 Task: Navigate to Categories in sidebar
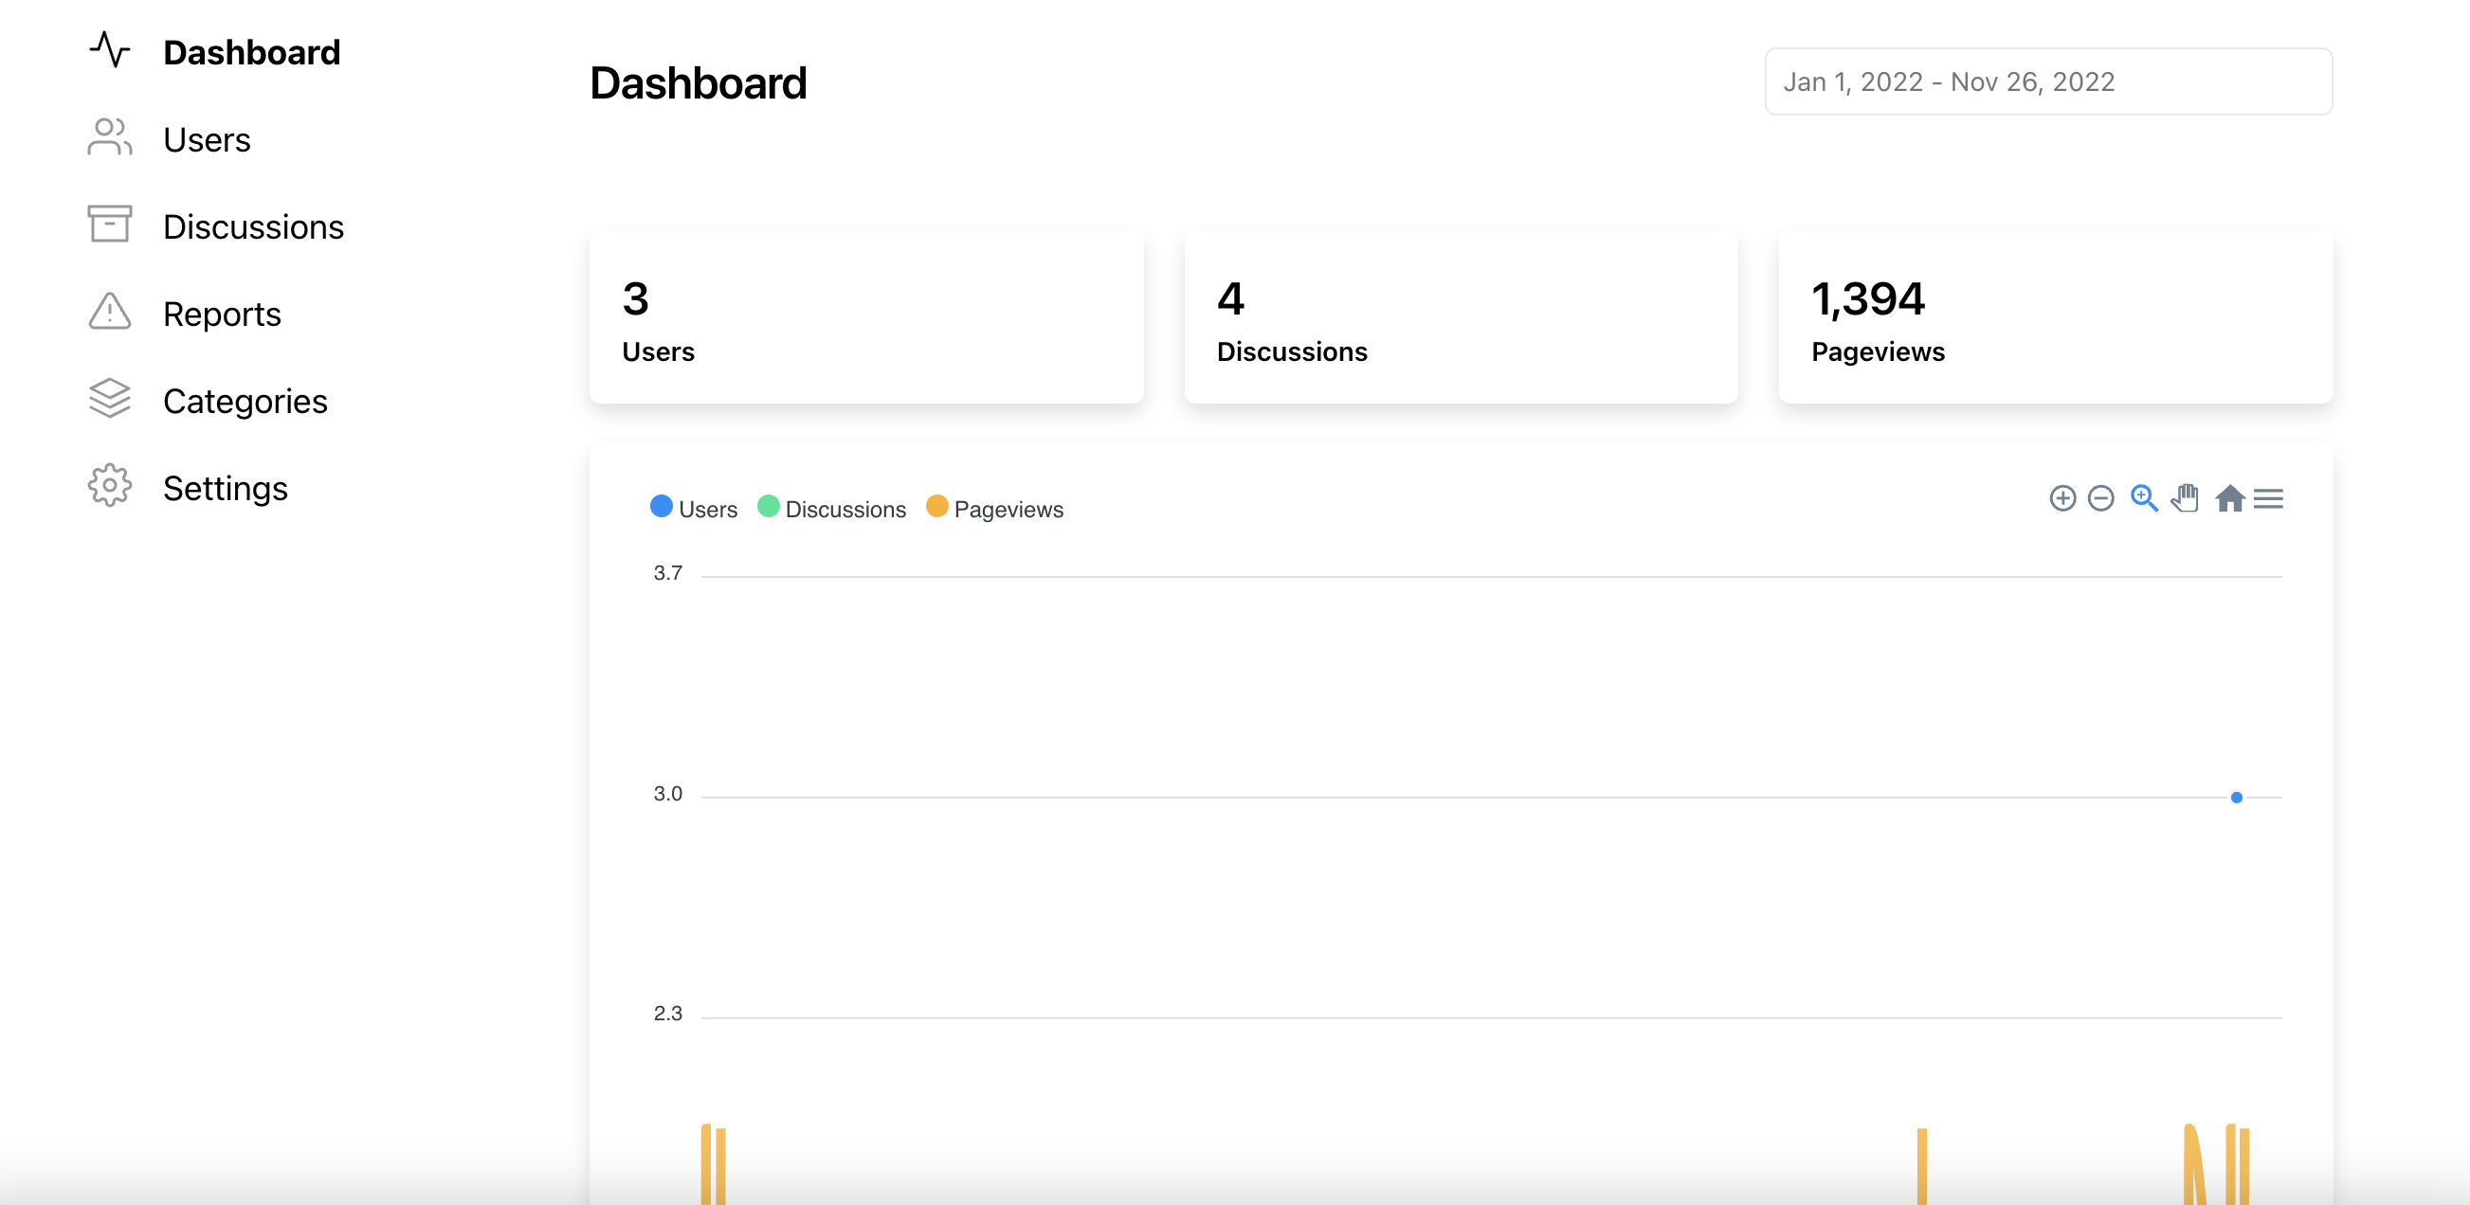click(x=245, y=402)
